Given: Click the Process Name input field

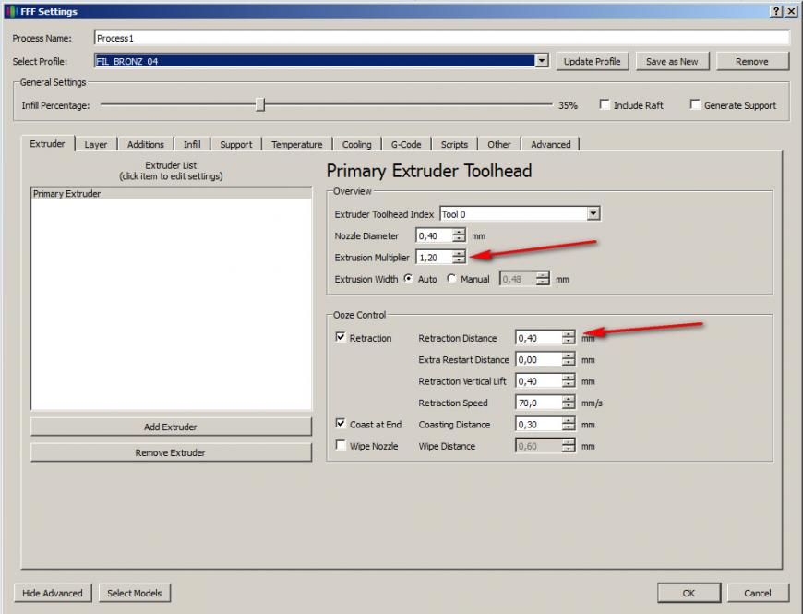Looking at the screenshot, I should point(441,38).
